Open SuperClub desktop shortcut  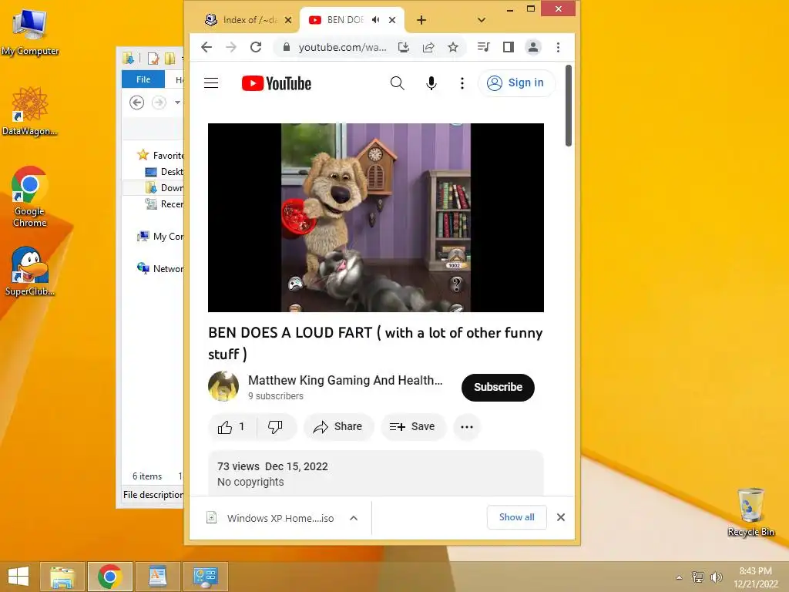[x=30, y=271]
